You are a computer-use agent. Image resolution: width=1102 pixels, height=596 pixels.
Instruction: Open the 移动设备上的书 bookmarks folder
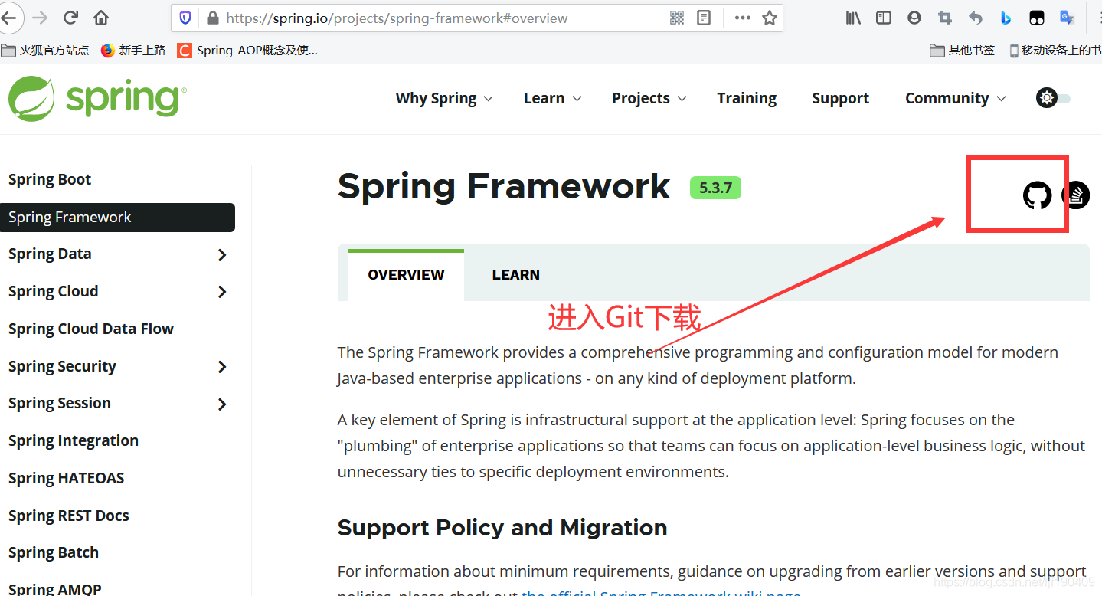[1055, 51]
